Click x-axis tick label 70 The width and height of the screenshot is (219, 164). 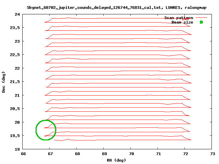tap(131, 154)
